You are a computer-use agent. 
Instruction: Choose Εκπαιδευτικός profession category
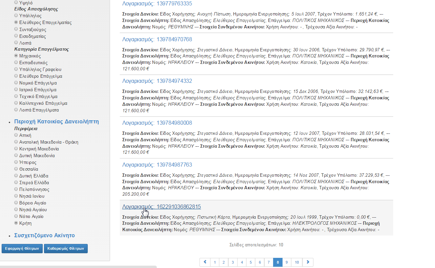tap(16, 63)
